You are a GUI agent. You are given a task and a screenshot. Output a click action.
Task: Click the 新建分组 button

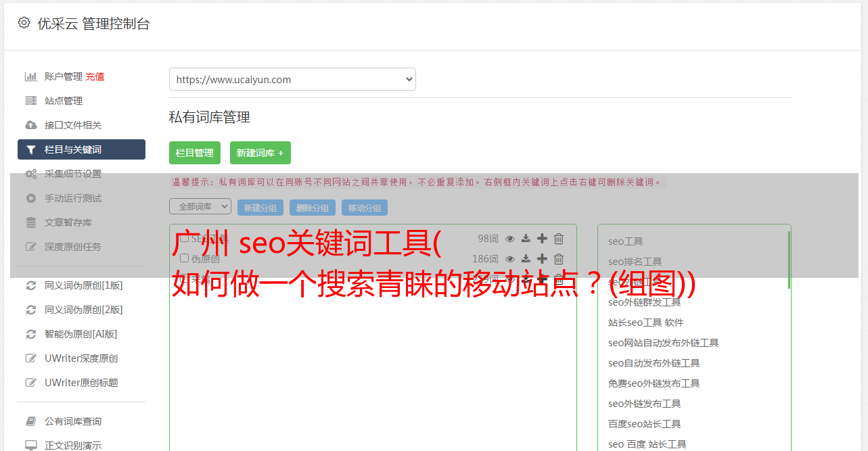click(x=260, y=208)
